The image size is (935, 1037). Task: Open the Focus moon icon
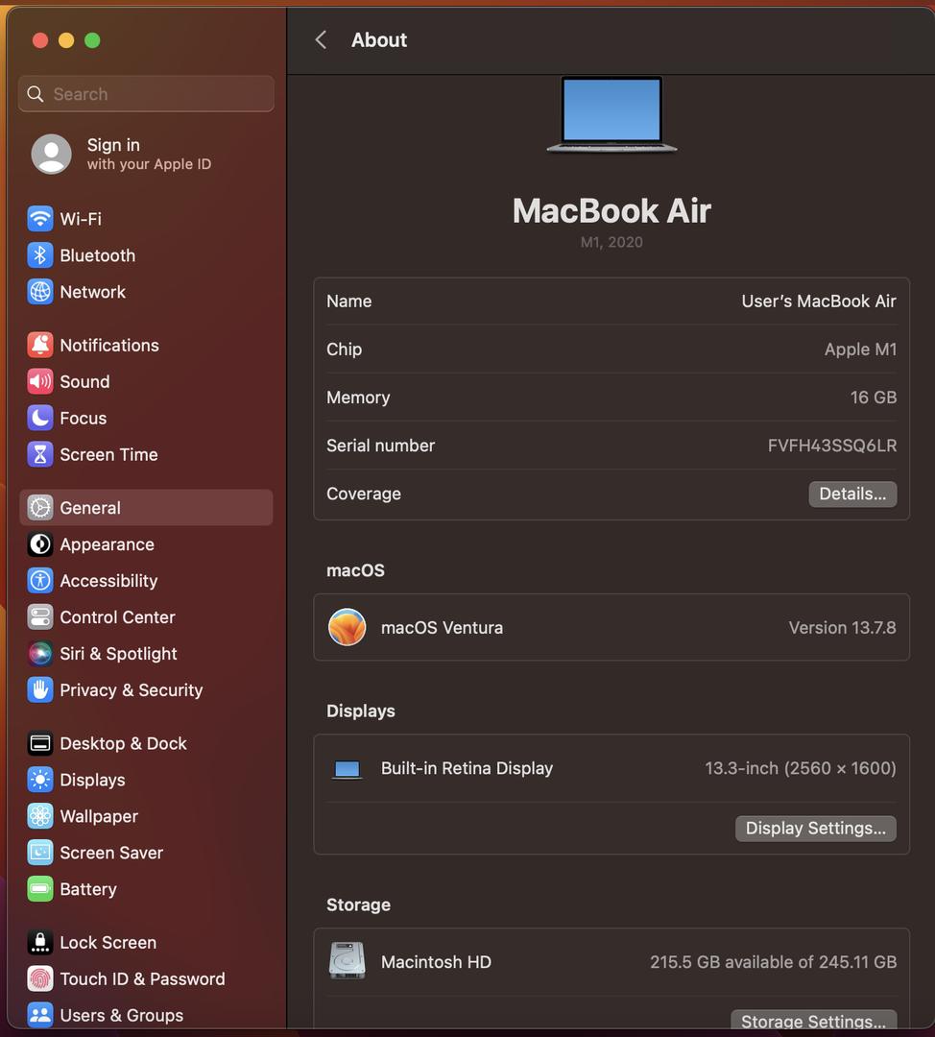tap(39, 418)
